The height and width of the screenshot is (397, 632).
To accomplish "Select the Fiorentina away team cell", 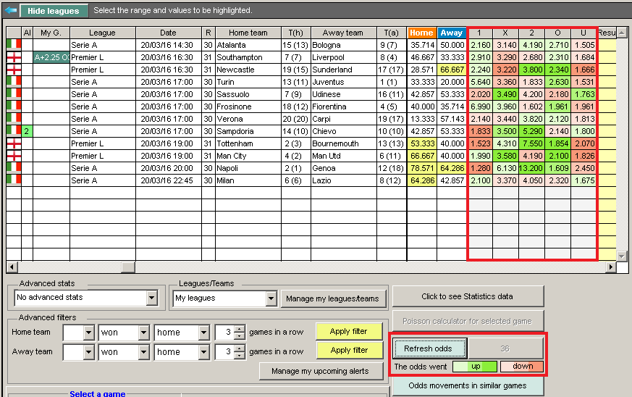I will pos(343,106).
